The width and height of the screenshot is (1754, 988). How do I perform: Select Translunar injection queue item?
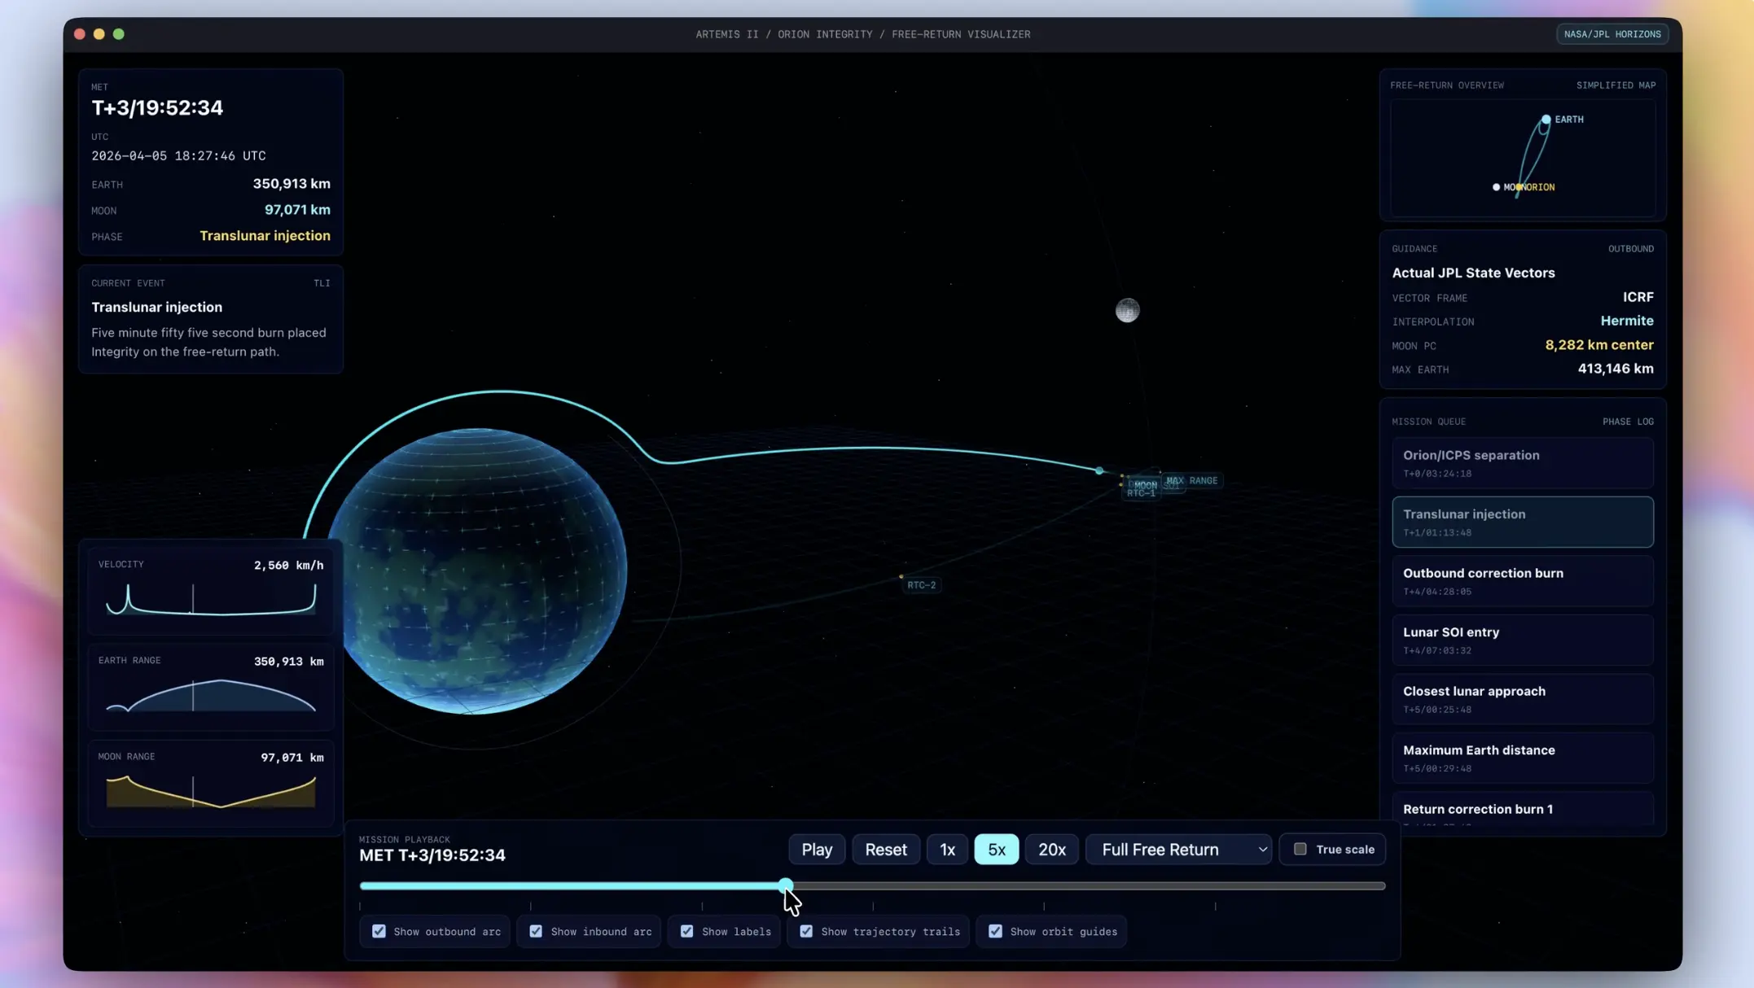click(1523, 522)
